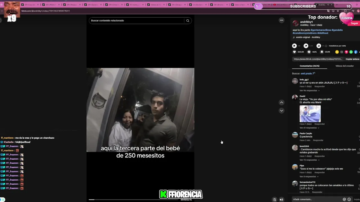
Task: Open Pipe commenter avatar
Action: pyautogui.click(x=295, y=167)
